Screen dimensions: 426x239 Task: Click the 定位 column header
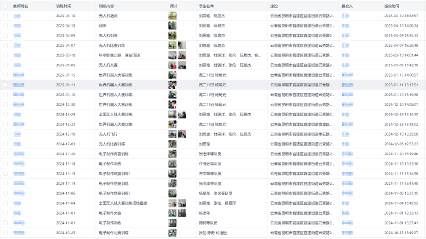point(274,6)
